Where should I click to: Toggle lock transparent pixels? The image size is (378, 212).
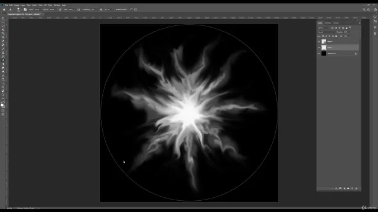pos(323,36)
